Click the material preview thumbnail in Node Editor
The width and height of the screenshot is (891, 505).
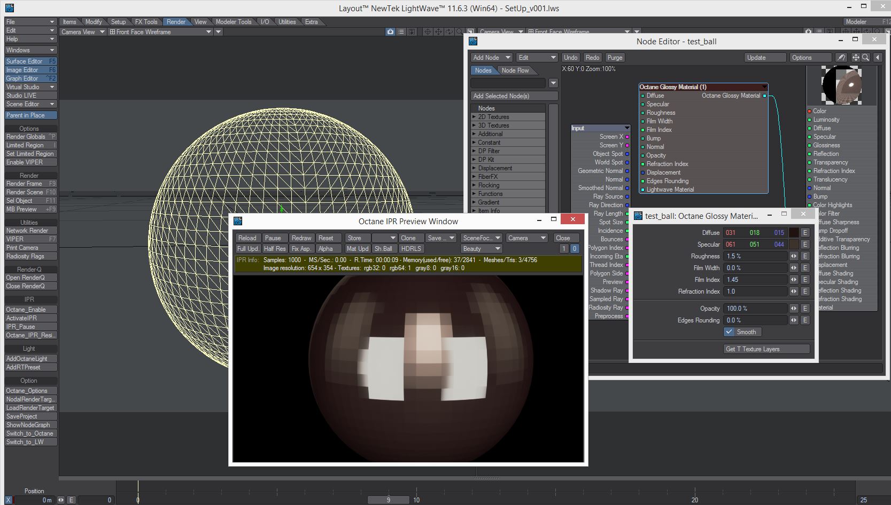click(x=842, y=85)
